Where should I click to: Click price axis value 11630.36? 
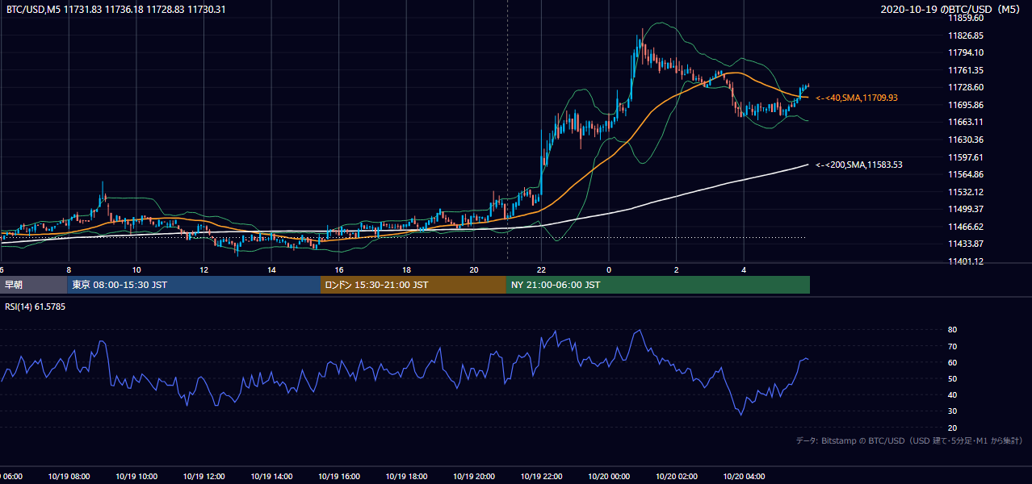coord(966,140)
